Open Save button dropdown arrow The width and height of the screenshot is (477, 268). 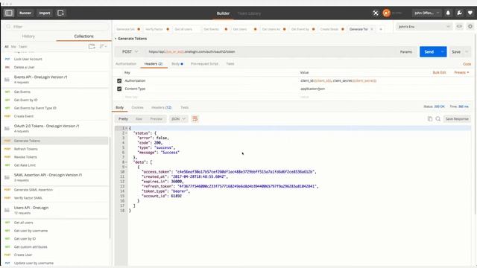pos(467,52)
